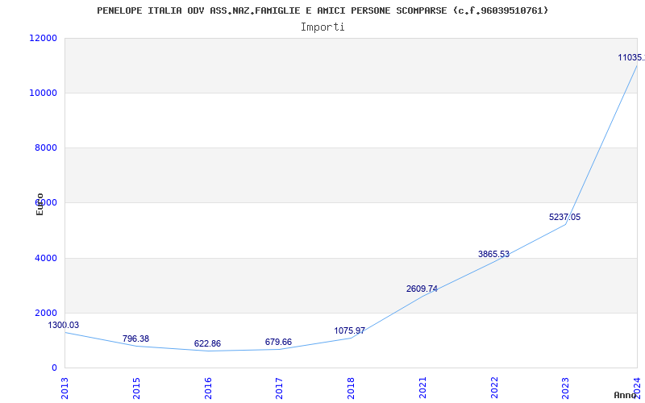Click the PENELOPE ITALIA ODV chart title
The image size is (645, 403).
322,10
